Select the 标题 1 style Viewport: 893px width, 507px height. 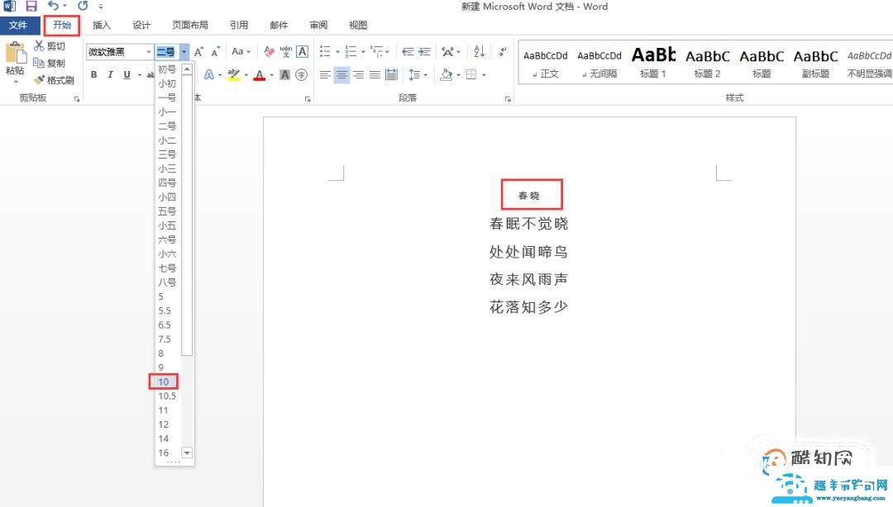pyautogui.click(x=652, y=62)
